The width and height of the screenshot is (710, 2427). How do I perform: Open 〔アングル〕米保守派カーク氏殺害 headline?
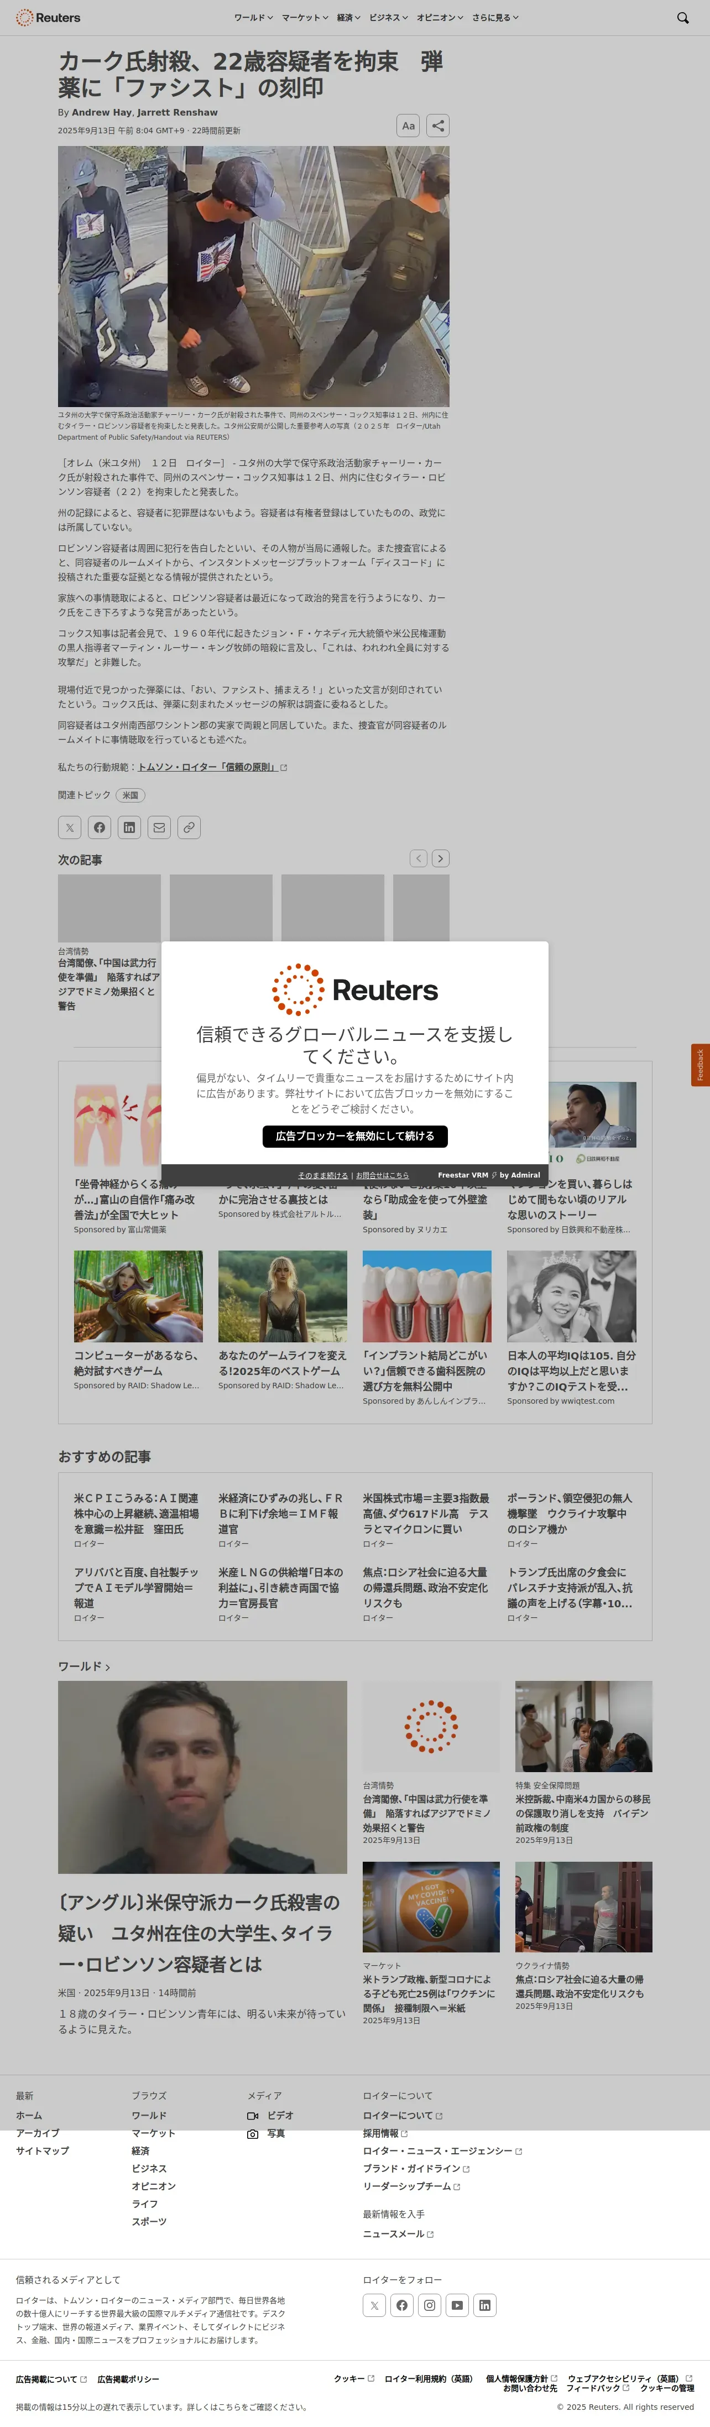pos(199,1933)
